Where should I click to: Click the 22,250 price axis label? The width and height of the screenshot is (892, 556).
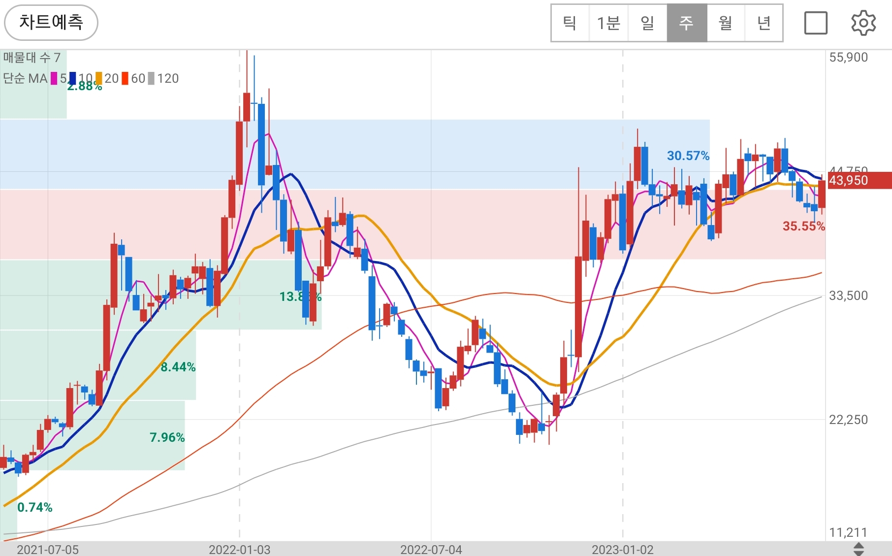pos(848,420)
